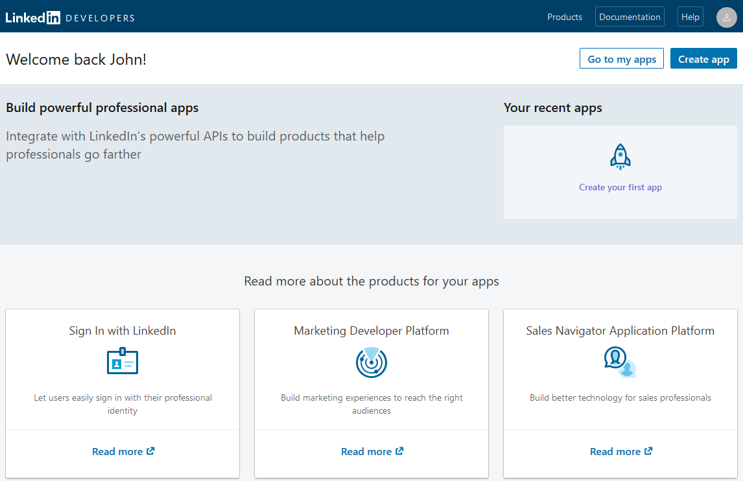The width and height of the screenshot is (743, 481).
Task: Click the Build powerful professional apps heading
Action: point(102,108)
